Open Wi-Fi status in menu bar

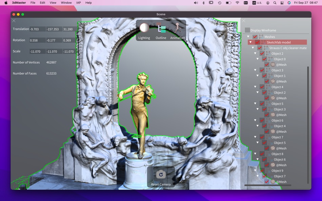tap(237, 3)
